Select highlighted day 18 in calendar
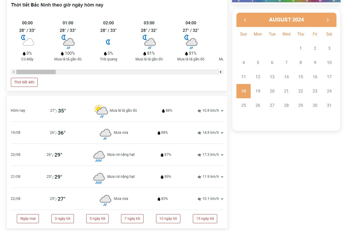Screen dimensions: 359x232 pyautogui.click(x=243, y=91)
